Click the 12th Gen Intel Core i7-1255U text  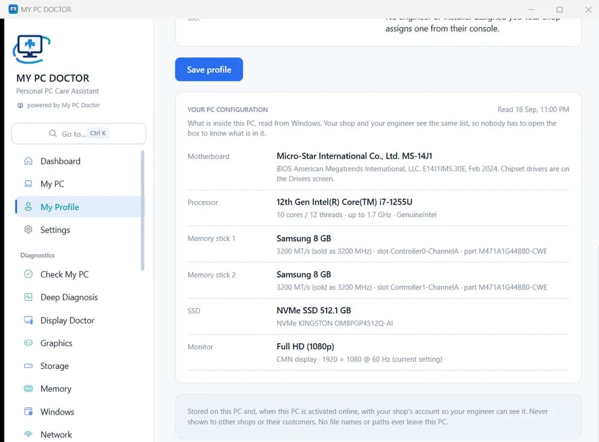click(x=344, y=202)
